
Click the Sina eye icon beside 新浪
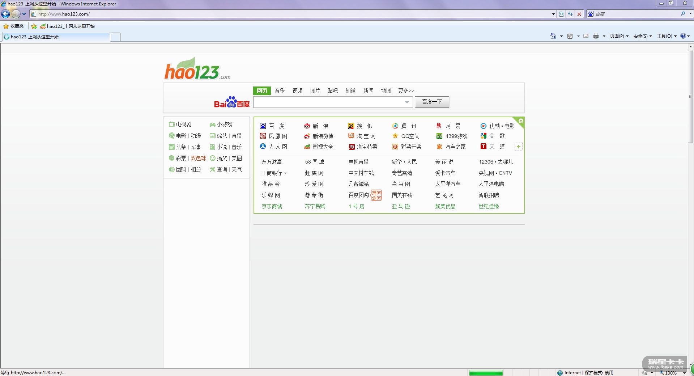(x=307, y=126)
